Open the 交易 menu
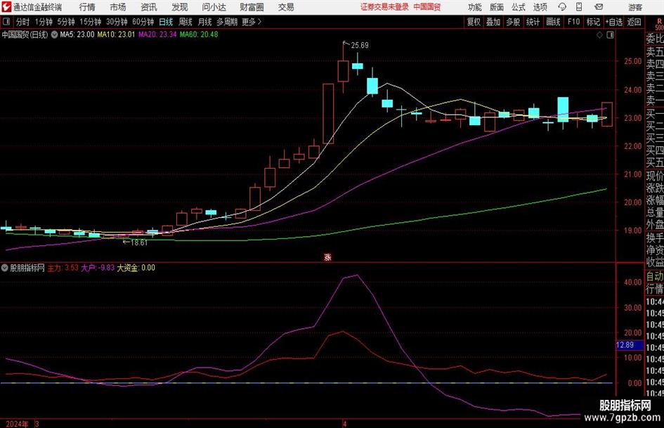Image resolution: width=664 pixels, height=428 pixels. [286, 7]
